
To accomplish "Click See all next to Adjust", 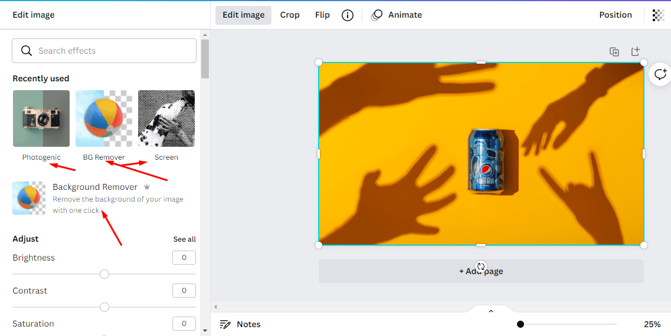I will click(185, 239).
